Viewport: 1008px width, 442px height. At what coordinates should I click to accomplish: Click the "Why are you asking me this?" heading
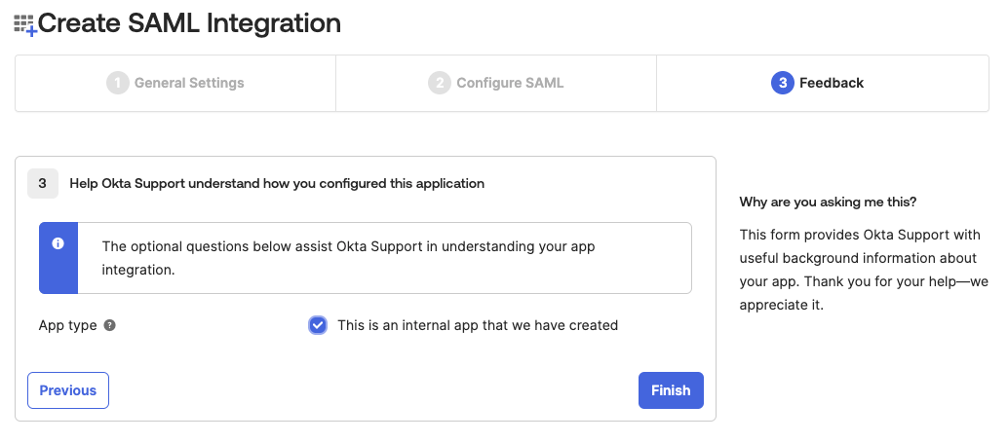828,203
